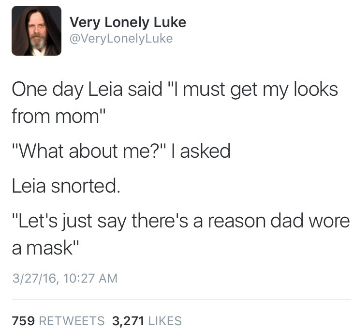Click the closing words 'a mask'

[x=45, y=248]
